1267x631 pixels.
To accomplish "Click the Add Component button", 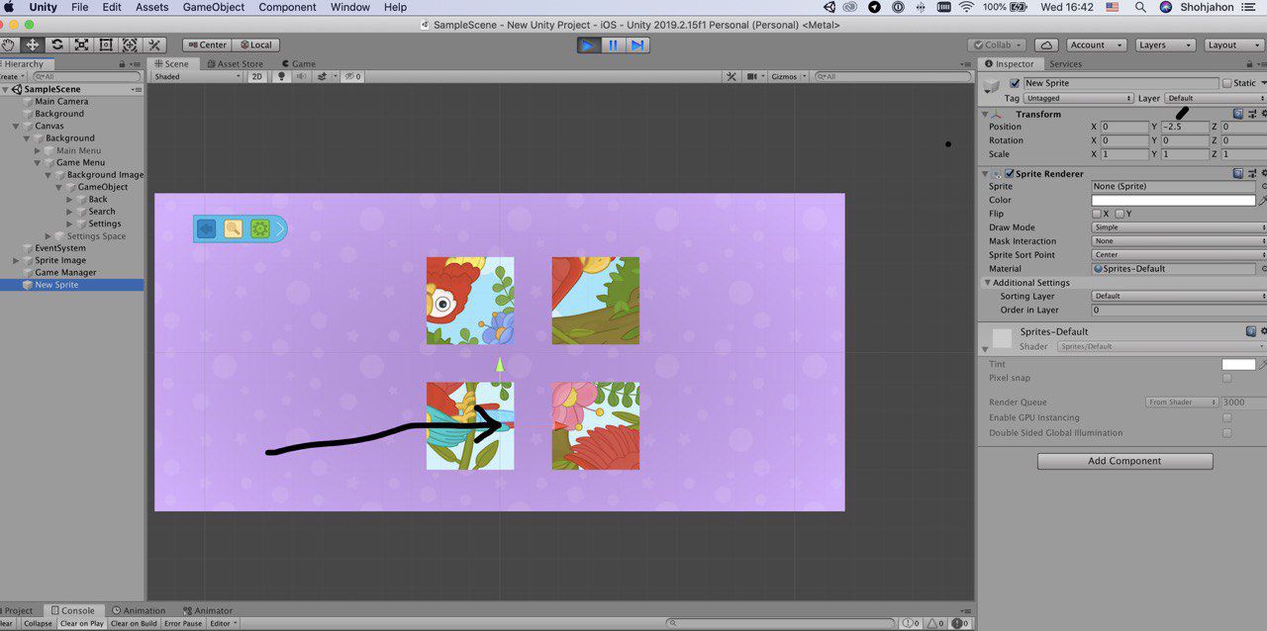I will tap(1124, 461).
